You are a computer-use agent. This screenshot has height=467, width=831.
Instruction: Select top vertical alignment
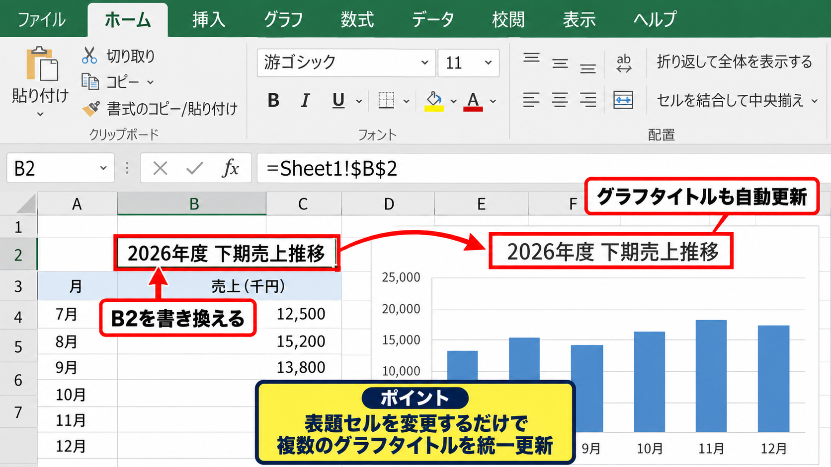pos(531,58)
